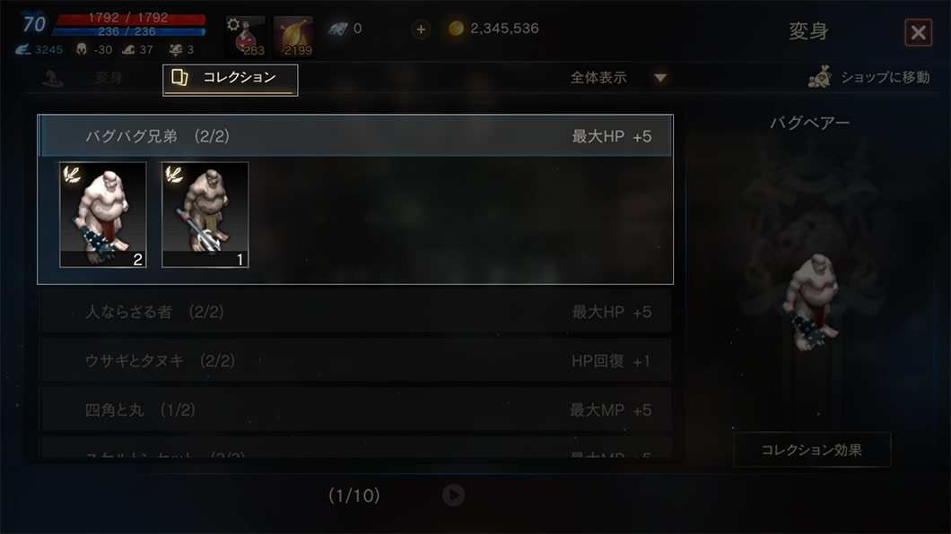
Task: Click the gold coin currency icon
Action: tap(456, 29)
